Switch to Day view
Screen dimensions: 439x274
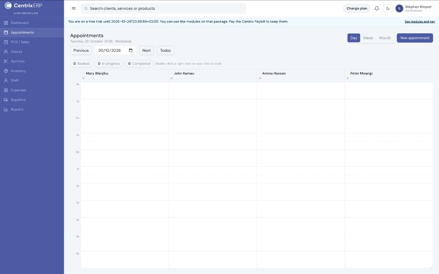point(354,38)
